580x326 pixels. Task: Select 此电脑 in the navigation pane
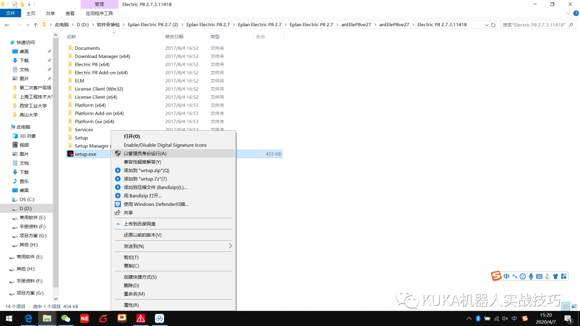pyautogui.click(x=23, y=127)
